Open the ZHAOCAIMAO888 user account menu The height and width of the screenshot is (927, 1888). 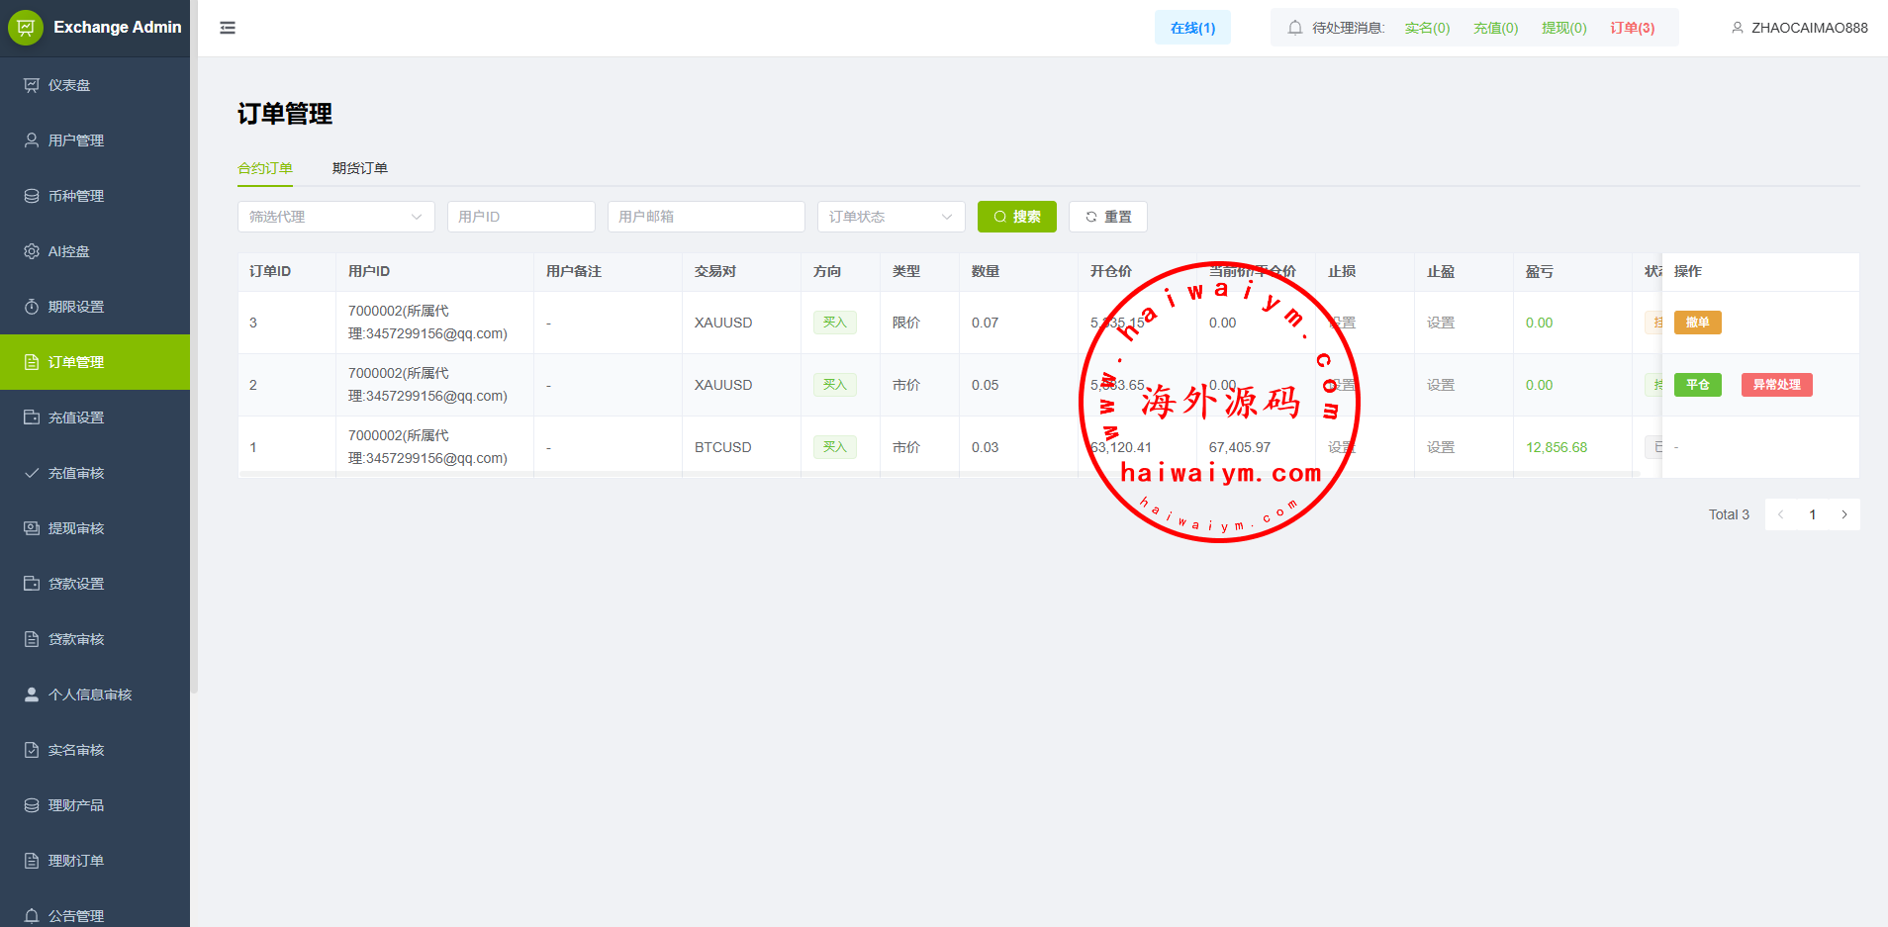[x=1799, y=28]
